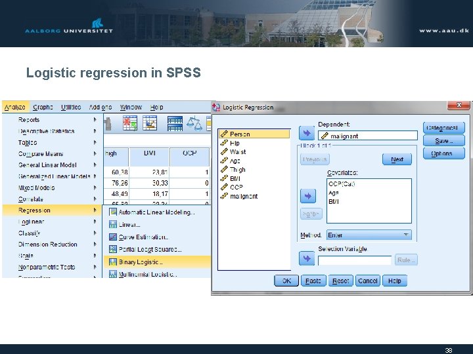
Task: Open the Help menu in menu bar
Action: [x=156, y=107]
